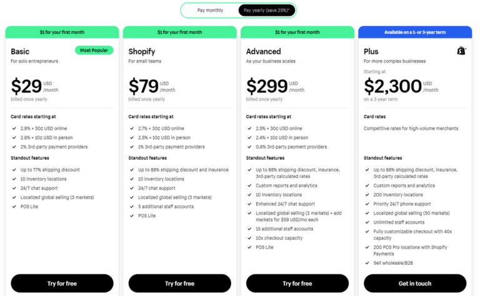Click checkmark beside Enhanced 24/7 chat support
480x296 pixels.
tap(249, 204)
